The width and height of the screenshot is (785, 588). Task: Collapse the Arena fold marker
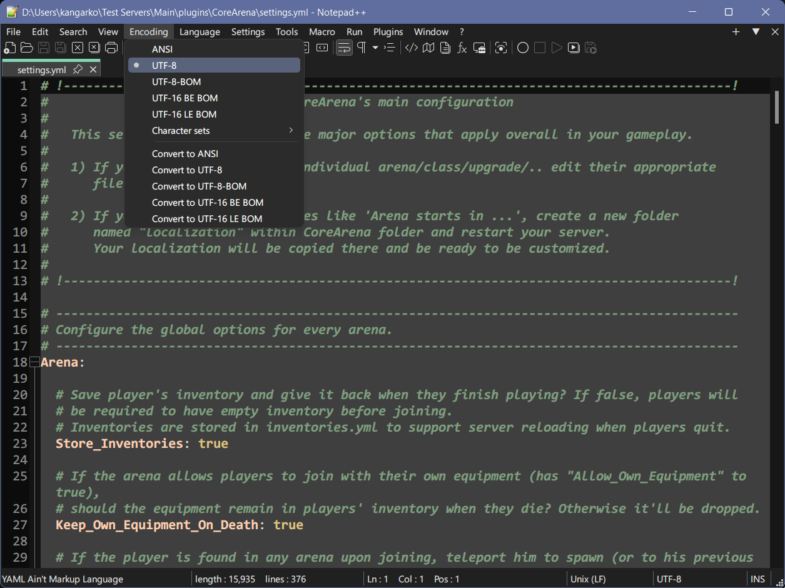[35, 362]
